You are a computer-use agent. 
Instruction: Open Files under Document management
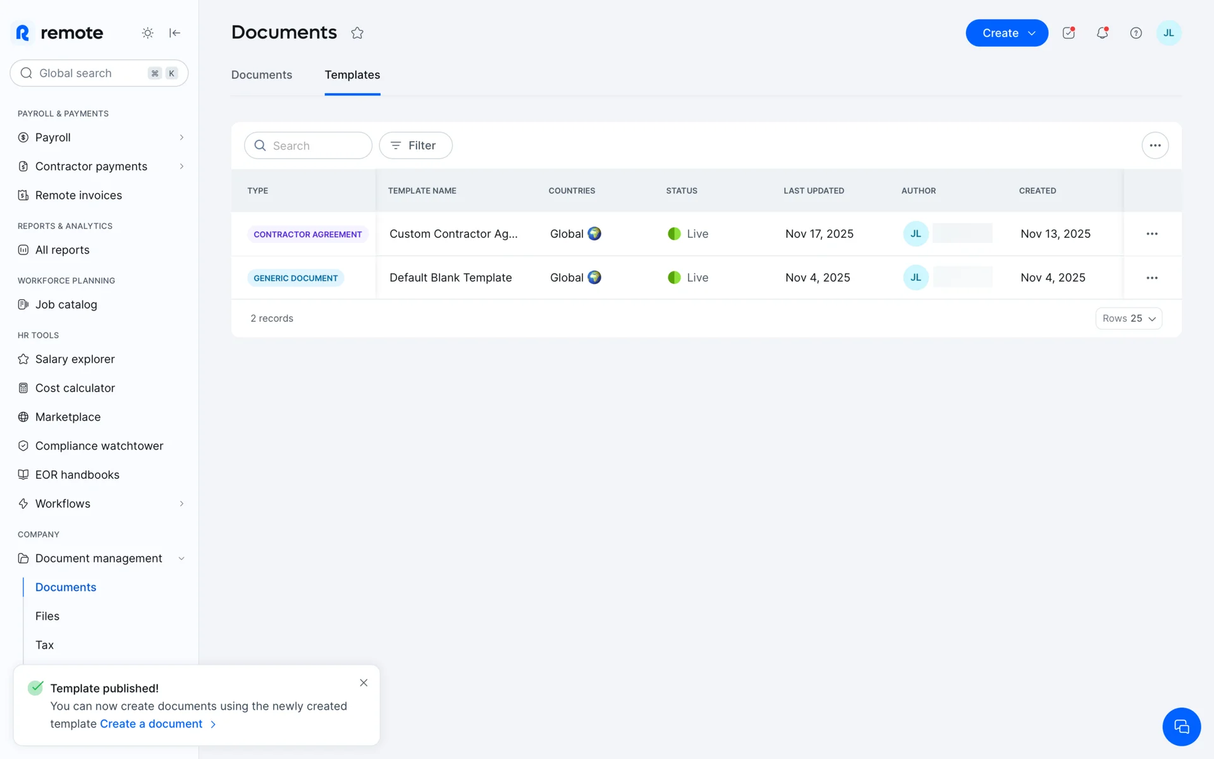[x=47, y=616]
